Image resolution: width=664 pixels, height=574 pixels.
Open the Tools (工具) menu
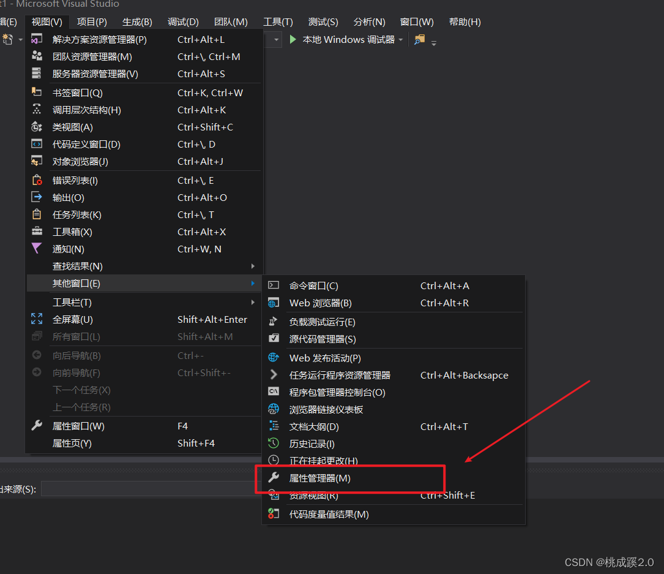click(x=278, y=21)
